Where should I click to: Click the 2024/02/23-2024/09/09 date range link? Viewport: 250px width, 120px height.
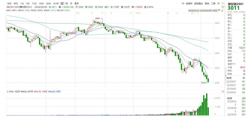203,10
